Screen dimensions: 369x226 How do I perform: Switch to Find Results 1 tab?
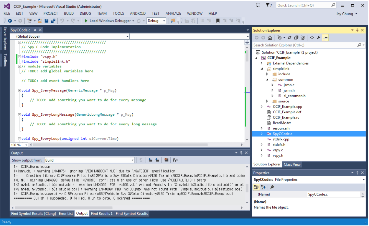102,213
